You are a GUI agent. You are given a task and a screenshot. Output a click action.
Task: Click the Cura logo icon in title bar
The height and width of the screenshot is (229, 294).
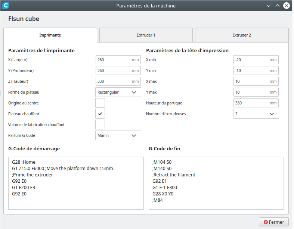pyautogui.click(x=6, y=6)
